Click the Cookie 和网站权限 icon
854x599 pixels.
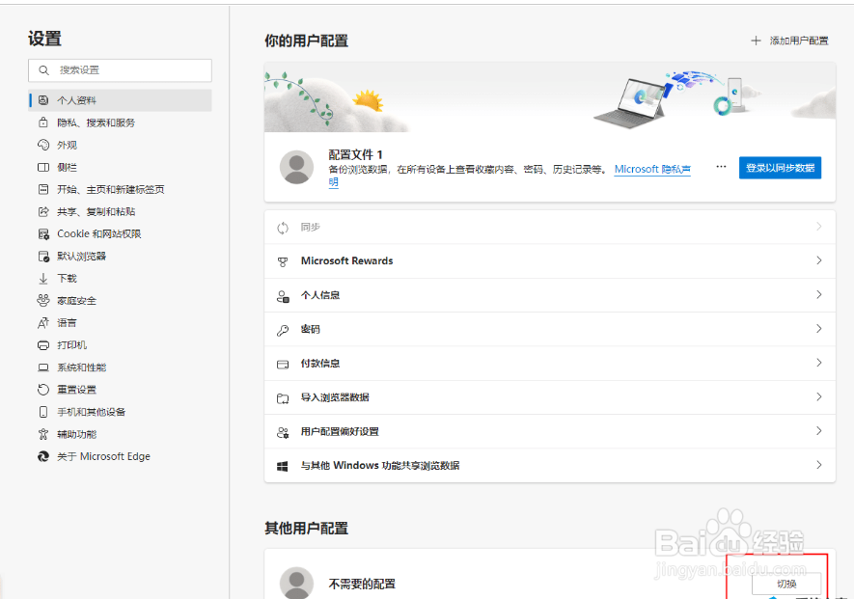[x=42, y=233]
